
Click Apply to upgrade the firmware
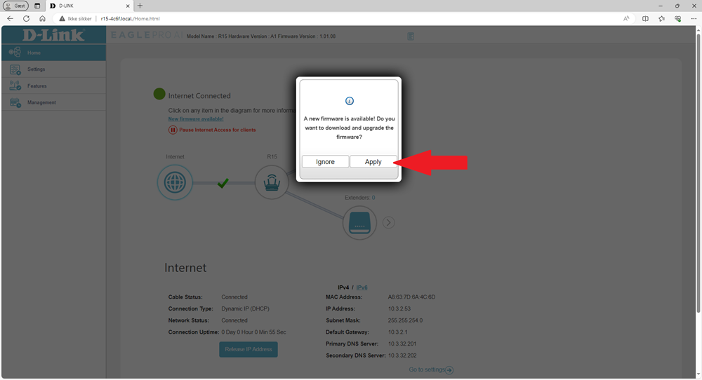tap(373, 162)
